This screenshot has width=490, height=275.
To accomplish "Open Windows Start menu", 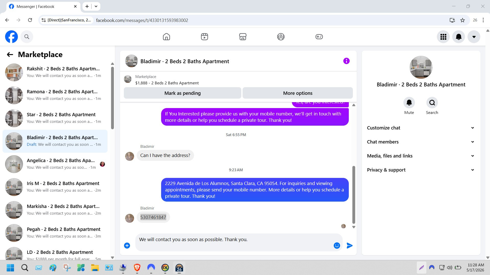I will 10,268.
